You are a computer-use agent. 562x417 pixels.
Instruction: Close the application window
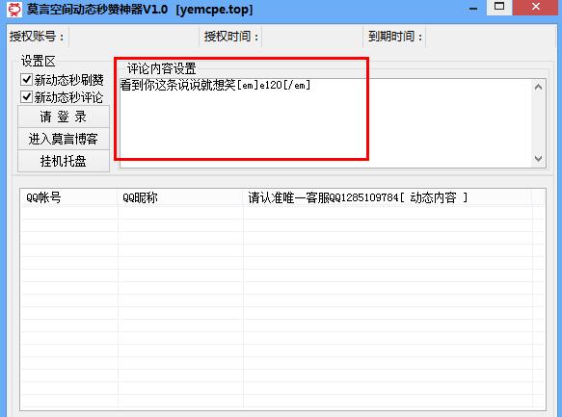pyautogui.click(x=536, y=7)
